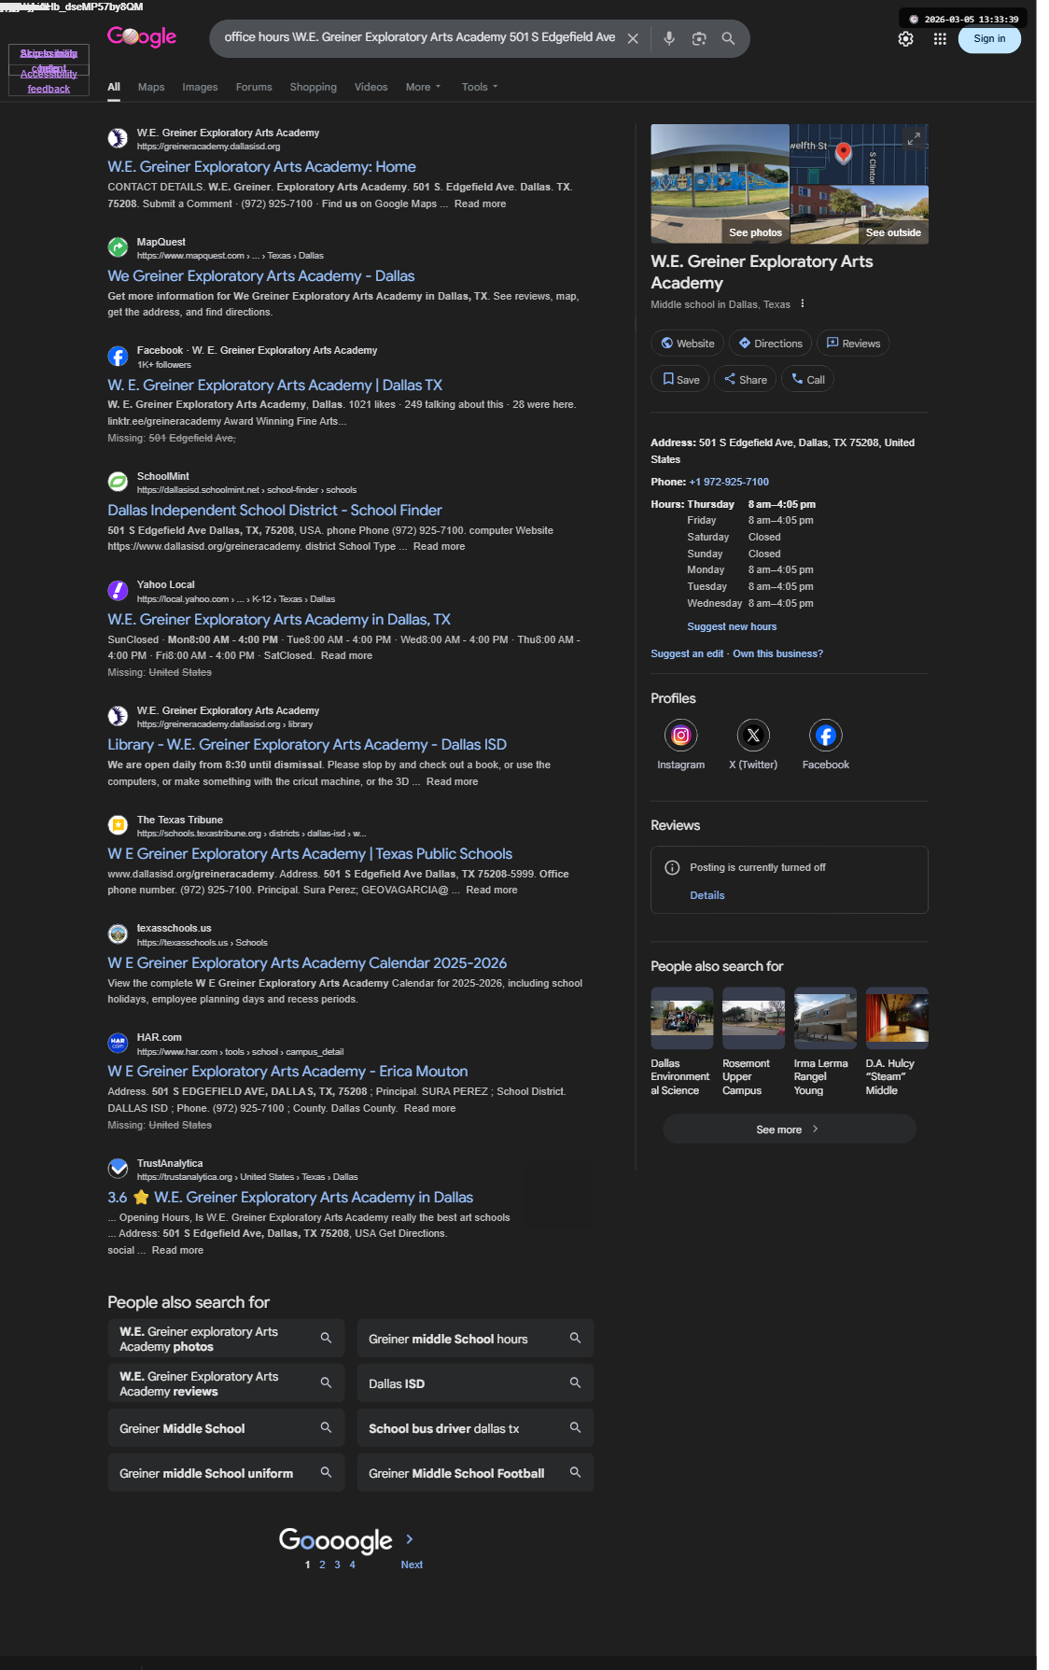Share the W.E. Greiner listing
The height and width of the screenshot is (1670, 1049).
pyautogui.click(x=745, y=379)
